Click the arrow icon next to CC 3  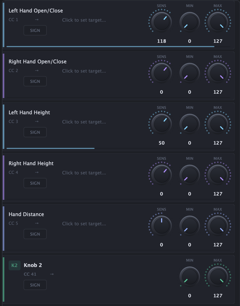[37, 122]
